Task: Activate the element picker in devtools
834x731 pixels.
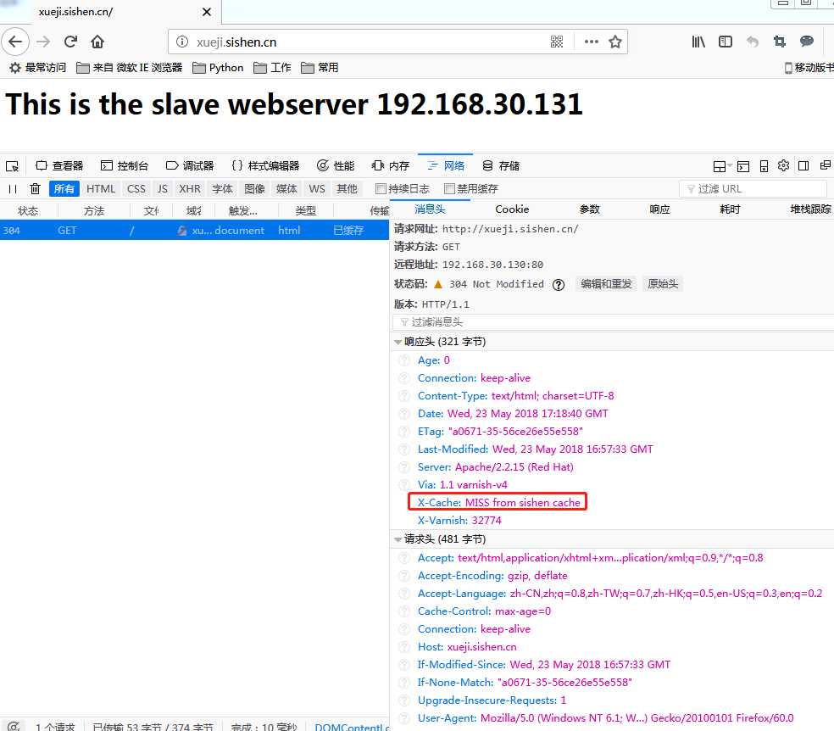Action: point(12,166)
